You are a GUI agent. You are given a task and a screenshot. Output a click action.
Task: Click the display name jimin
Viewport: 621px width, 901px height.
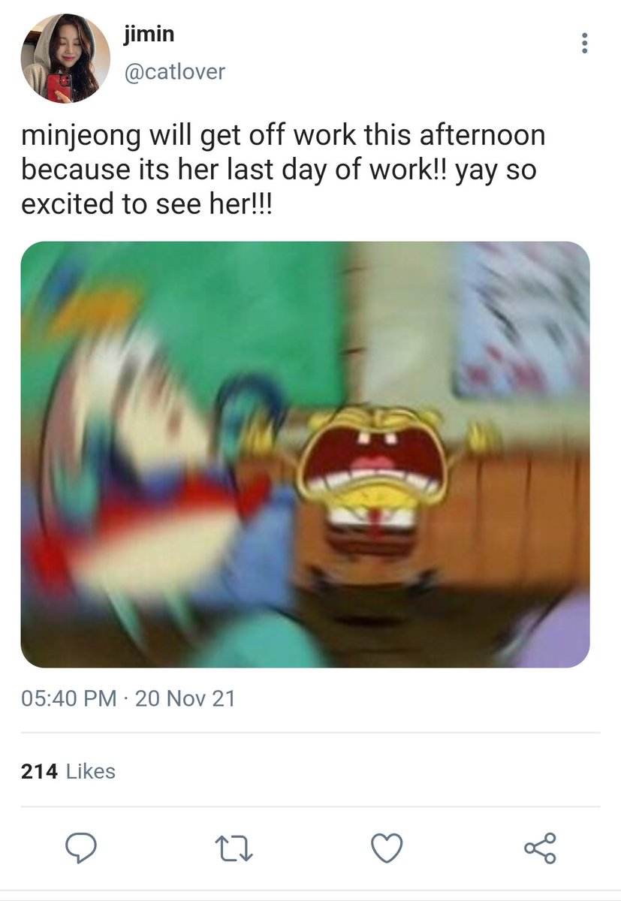pyautogui.click(x=147, y=35)
